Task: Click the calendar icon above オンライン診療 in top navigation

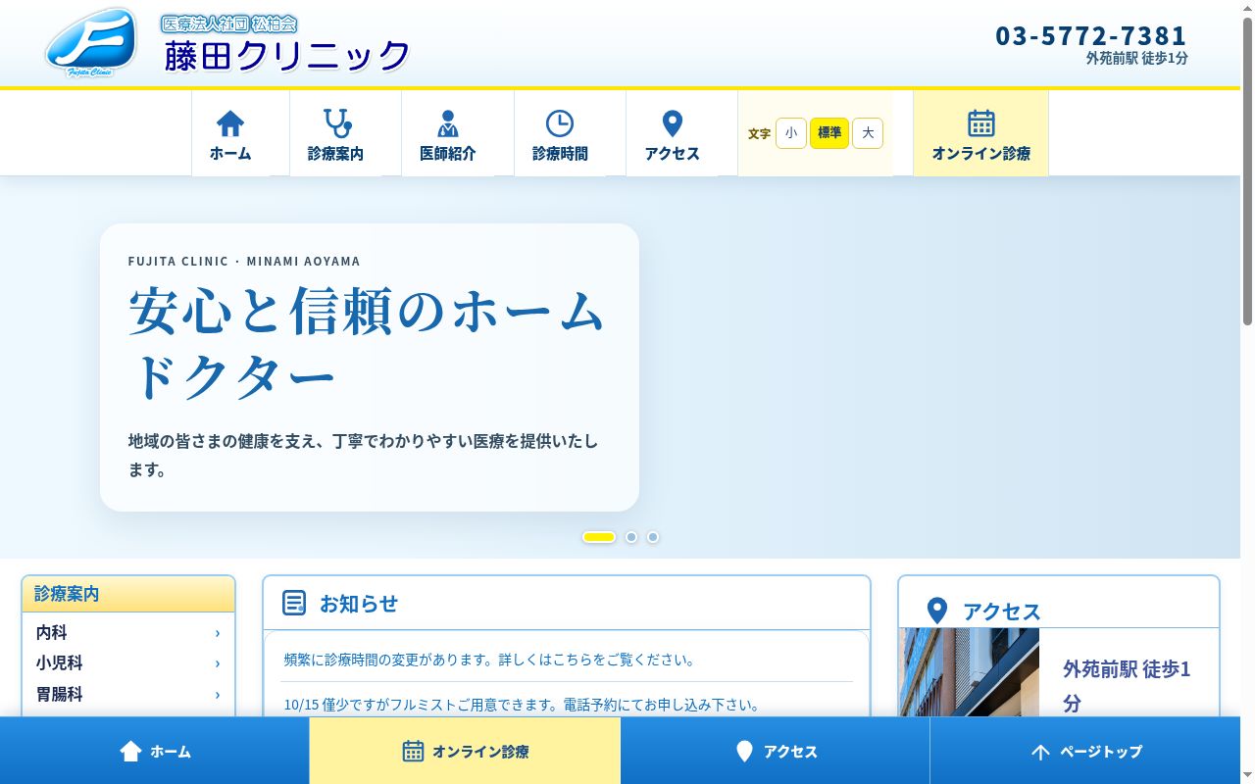Action: (981, 123)
